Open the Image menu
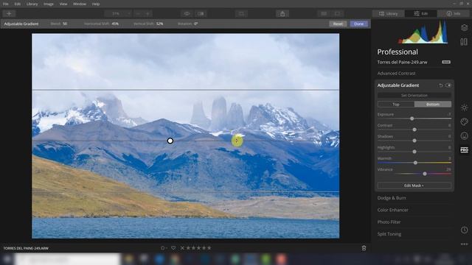The height and width of the screenshot is (265, 472). point(49,4)
